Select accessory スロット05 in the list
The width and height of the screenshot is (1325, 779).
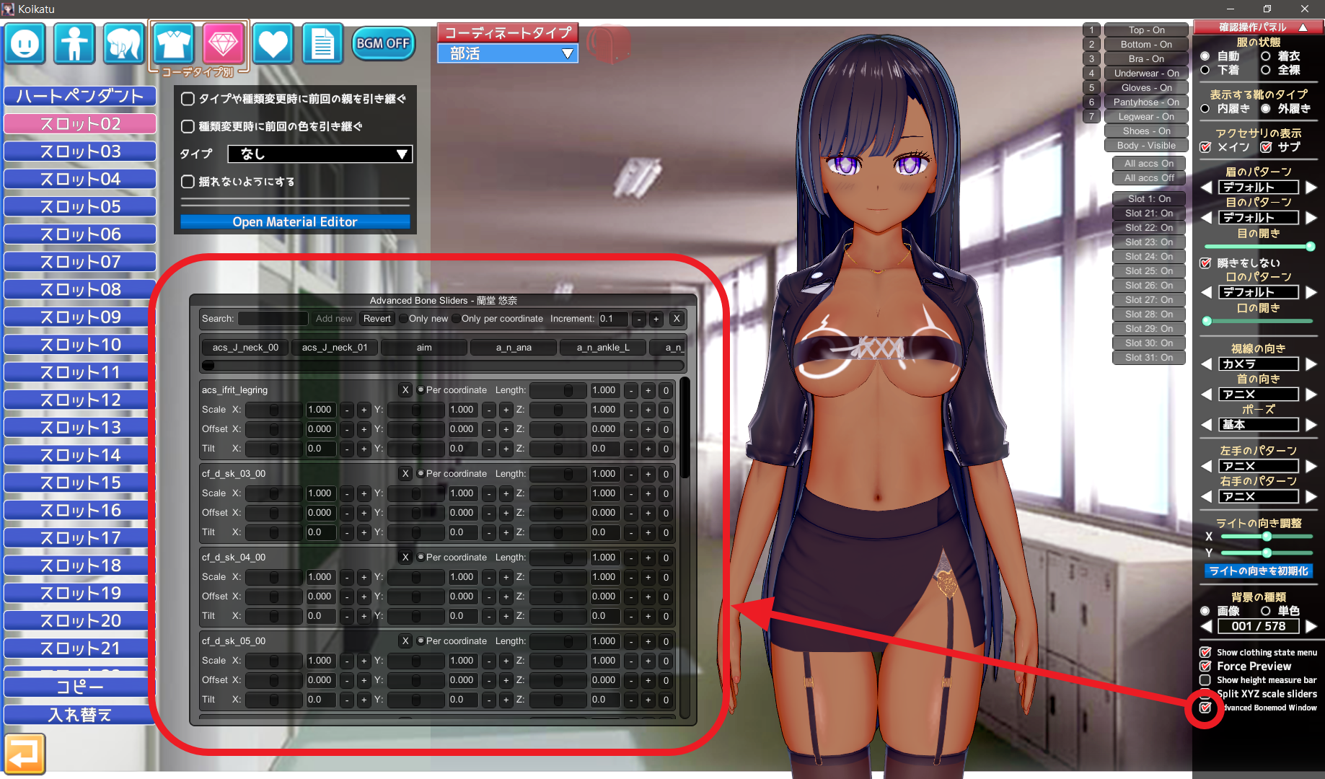click(x=80, y=207)
